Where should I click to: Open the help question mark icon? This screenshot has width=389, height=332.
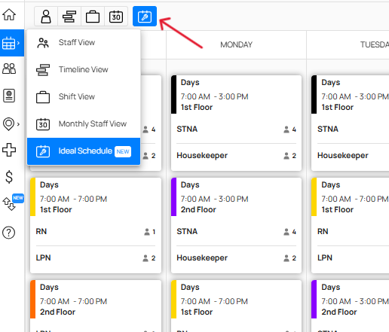coord(9,233)
